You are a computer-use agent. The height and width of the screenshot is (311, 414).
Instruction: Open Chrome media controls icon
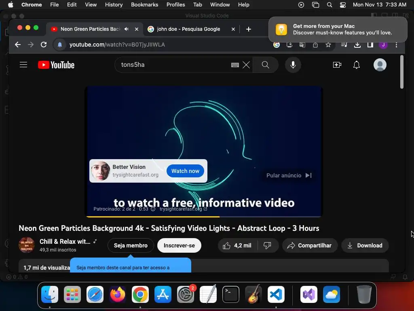(x=344, y=45)
